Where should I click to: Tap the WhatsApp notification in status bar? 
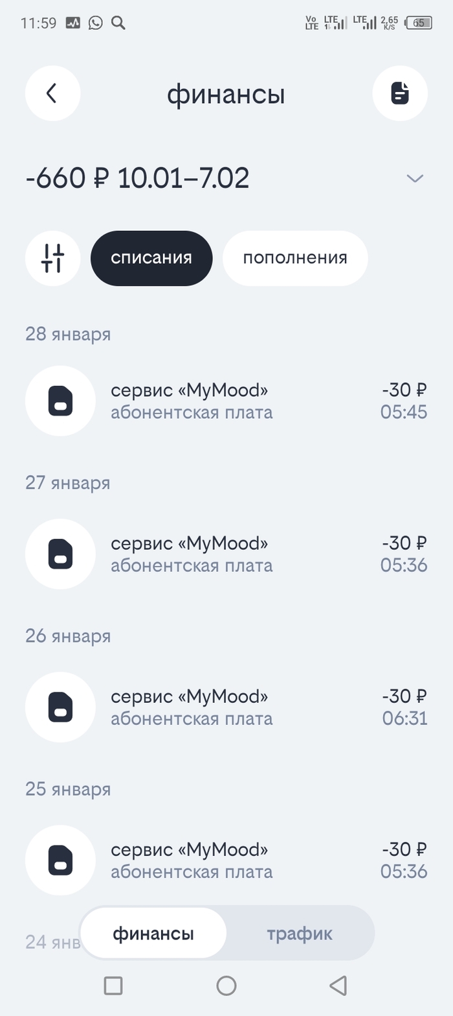(x=96, y=23)
